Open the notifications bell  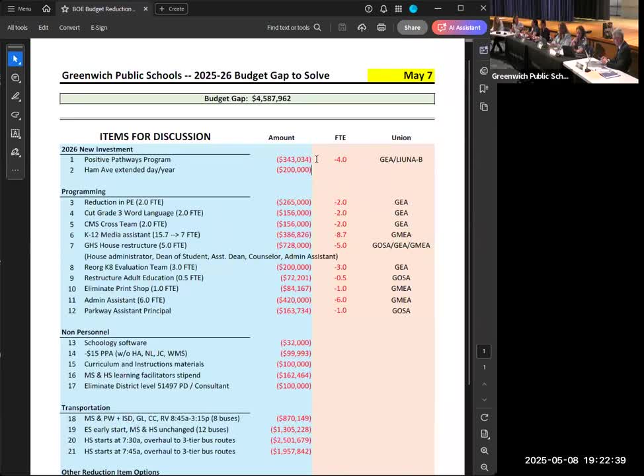[383, 9]
